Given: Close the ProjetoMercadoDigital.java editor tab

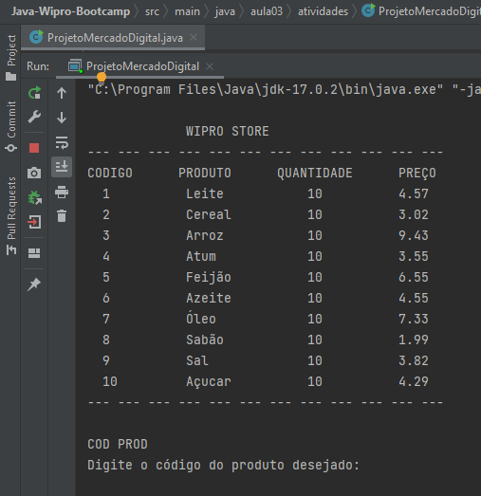Looking at the screenshot, I should 194,37.
